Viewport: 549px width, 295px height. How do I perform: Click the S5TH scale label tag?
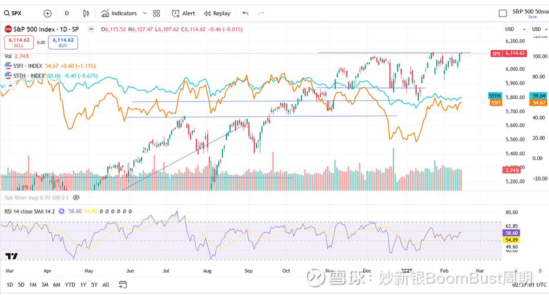(x=495, y=96)
